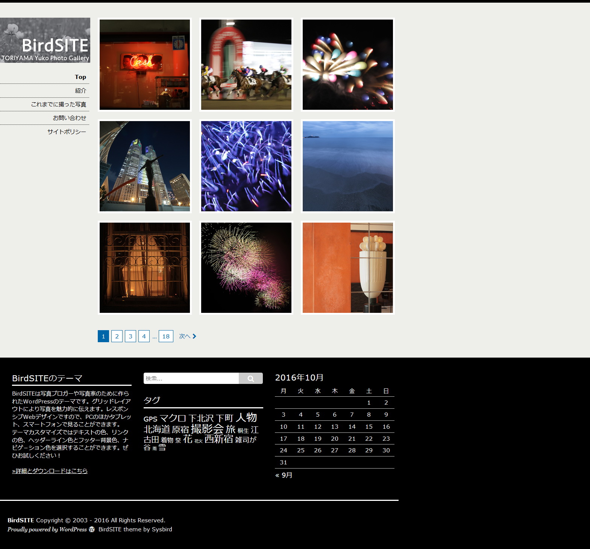Click the 撮影会 tag
The height and width of the screenshot is (549, 590).
click(207, 429)
